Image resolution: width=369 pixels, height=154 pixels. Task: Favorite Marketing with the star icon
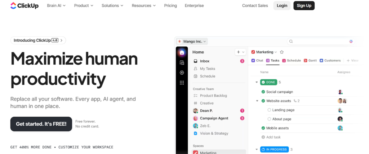tap(282, 52)
